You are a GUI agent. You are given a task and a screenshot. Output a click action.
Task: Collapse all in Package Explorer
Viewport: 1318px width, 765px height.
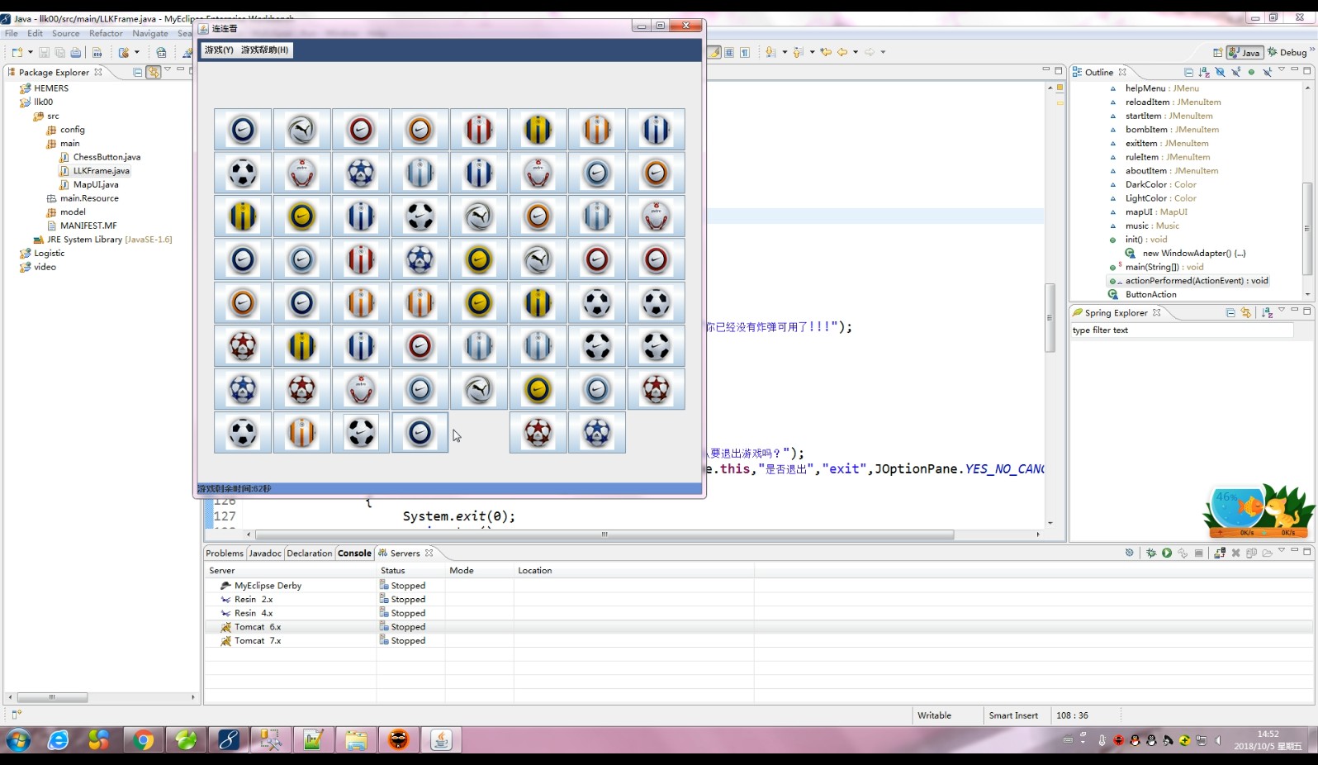[x=138, y=73]
